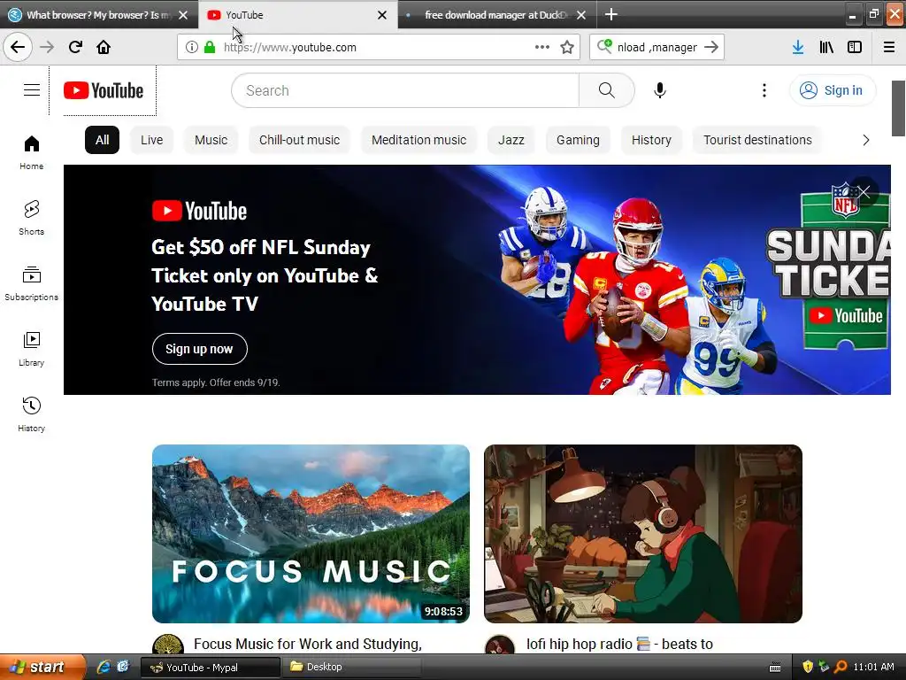Click the Desktop taskbar button
The image size is (906, 680).
pyautogui.click(x=350, y=668)
